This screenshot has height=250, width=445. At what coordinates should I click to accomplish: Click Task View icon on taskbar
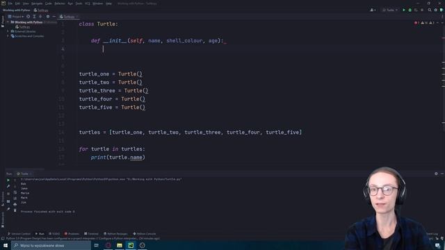[x=97, y=245]
